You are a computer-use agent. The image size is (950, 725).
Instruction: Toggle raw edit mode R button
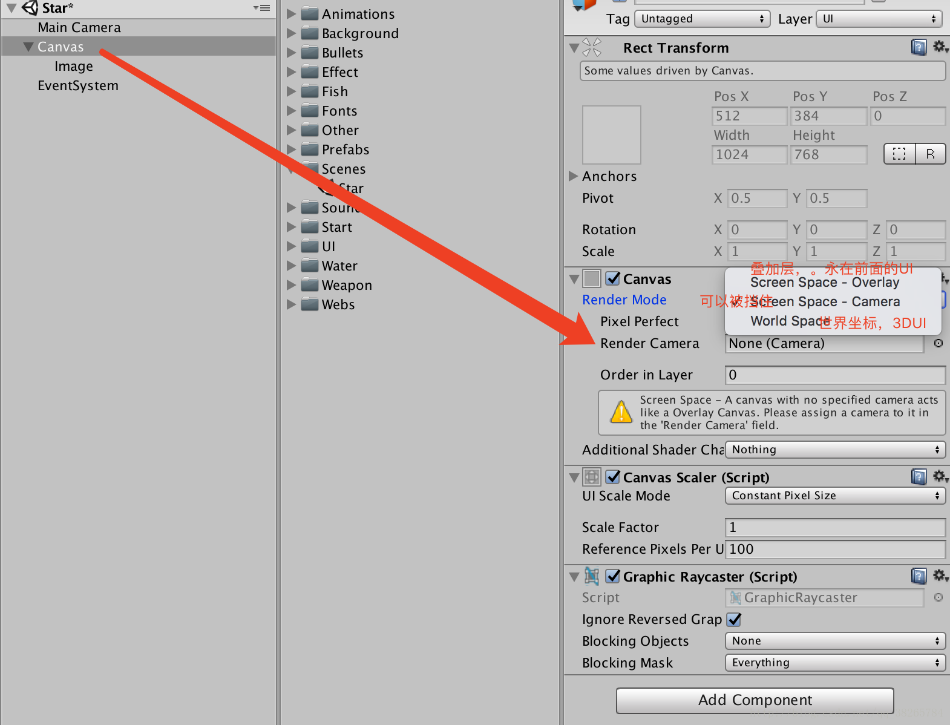931,154
